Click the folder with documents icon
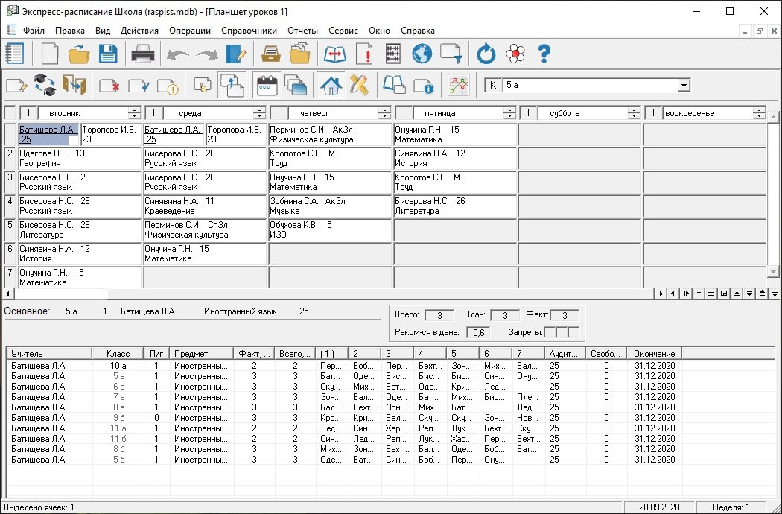 [x=299, y=54]
